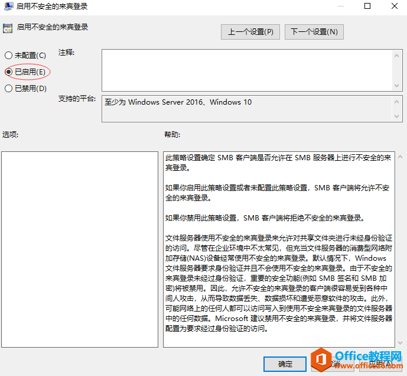
Task: Select the 未配置(C) radio option
Action: [8, 55]
